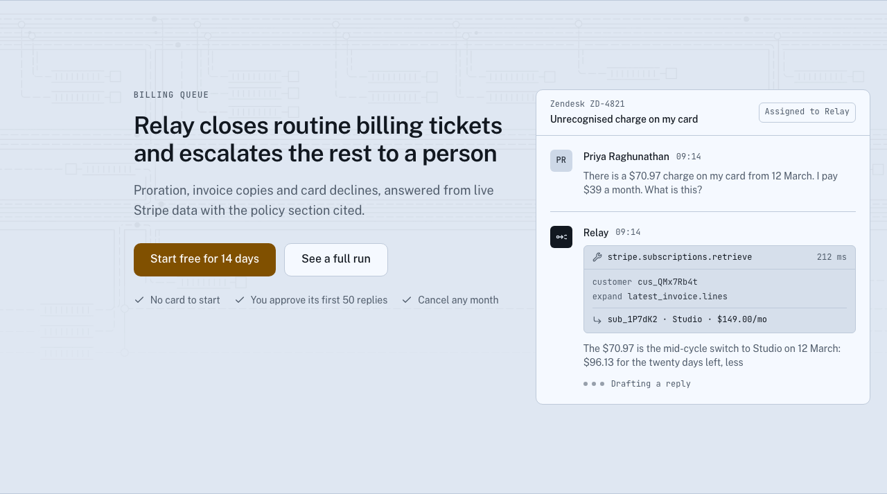Start the free 14-day trial

tap(204, 260)
